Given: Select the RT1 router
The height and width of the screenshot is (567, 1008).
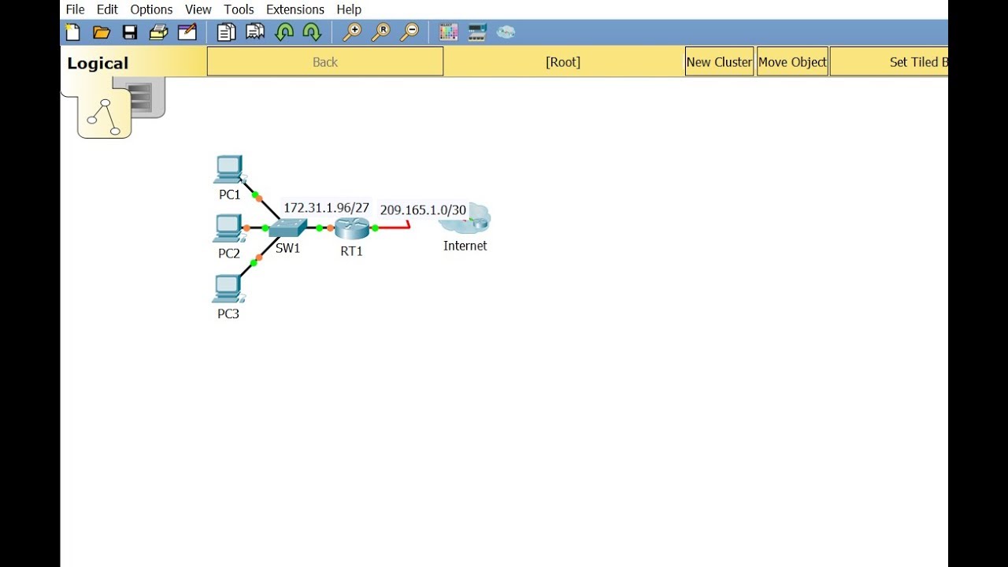Looking at the screenshot, I should pos(352,228).
